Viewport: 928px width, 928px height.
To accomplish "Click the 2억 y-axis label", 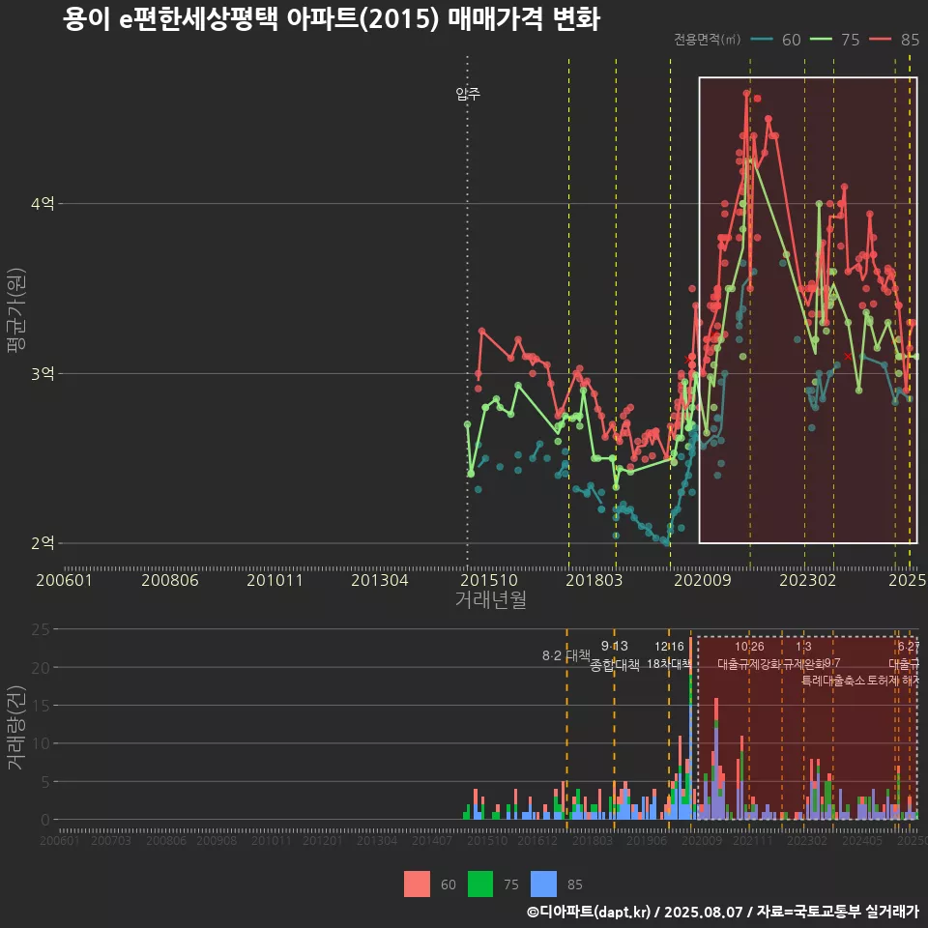I will click(x=43, y=542).
